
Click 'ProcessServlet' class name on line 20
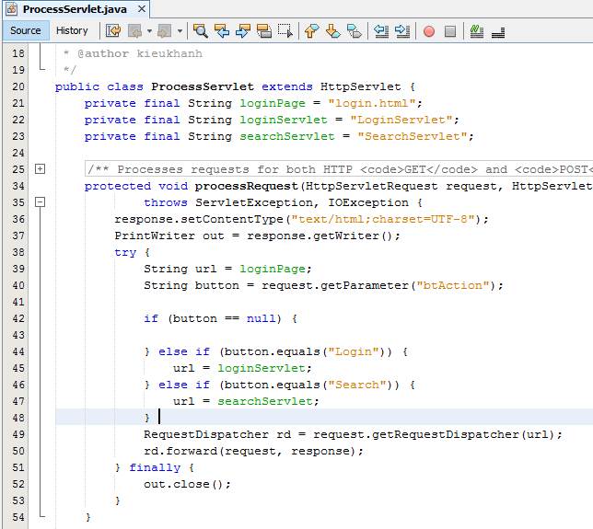click(203, 86)
